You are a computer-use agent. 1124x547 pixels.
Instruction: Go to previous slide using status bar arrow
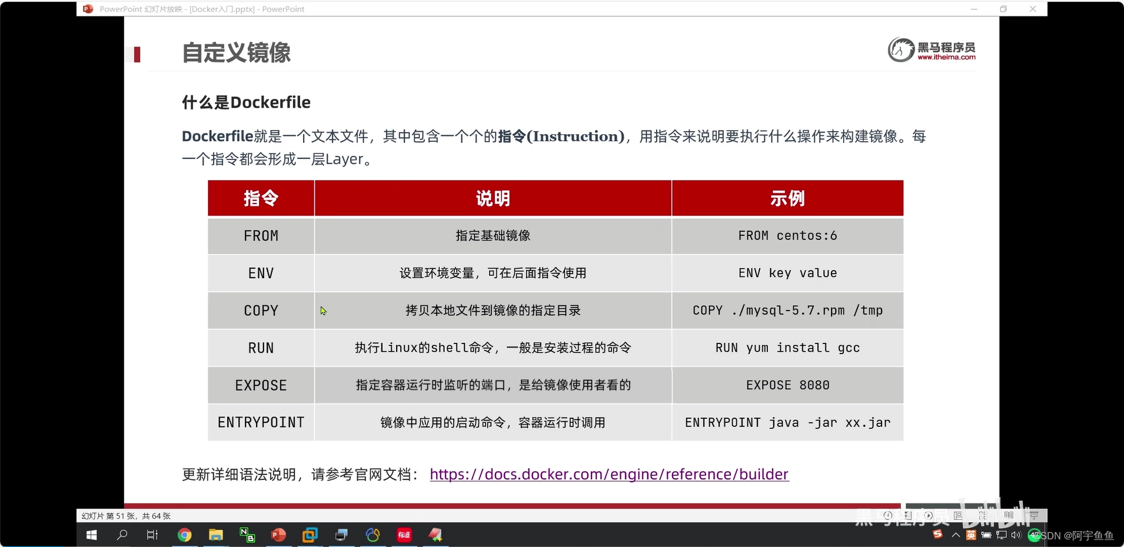(888, 515)
